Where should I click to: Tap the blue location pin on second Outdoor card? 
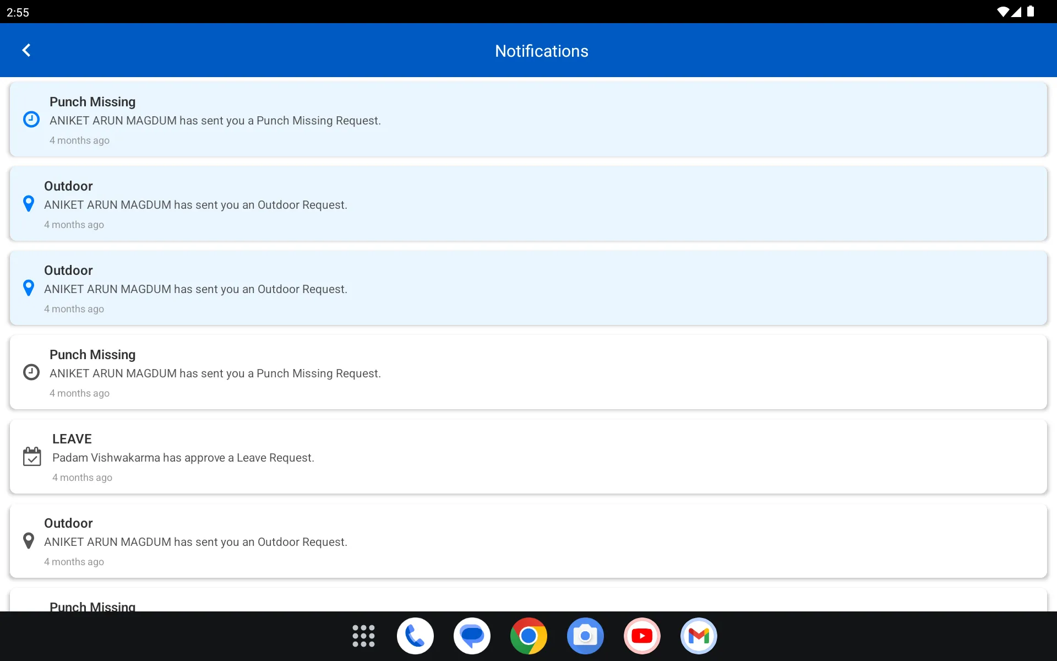(29, 288)
